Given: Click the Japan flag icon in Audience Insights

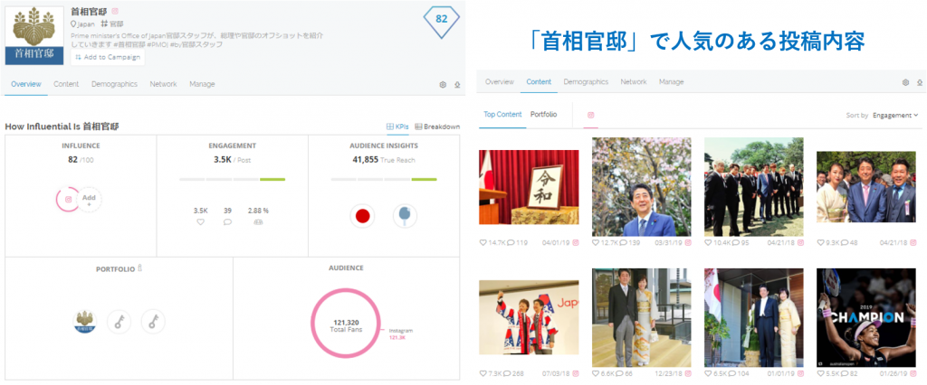Looking at the screenshot, I should pos(363,215).
